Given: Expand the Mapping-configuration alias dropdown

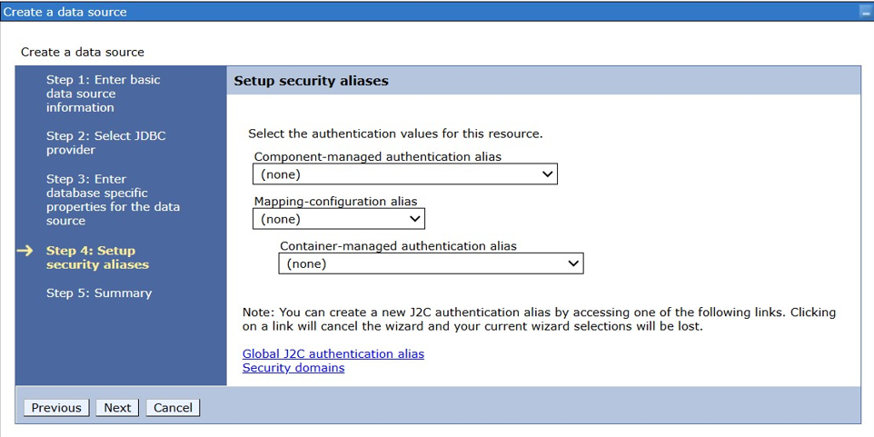Looking at the screenshot, I should coord(338,219).
